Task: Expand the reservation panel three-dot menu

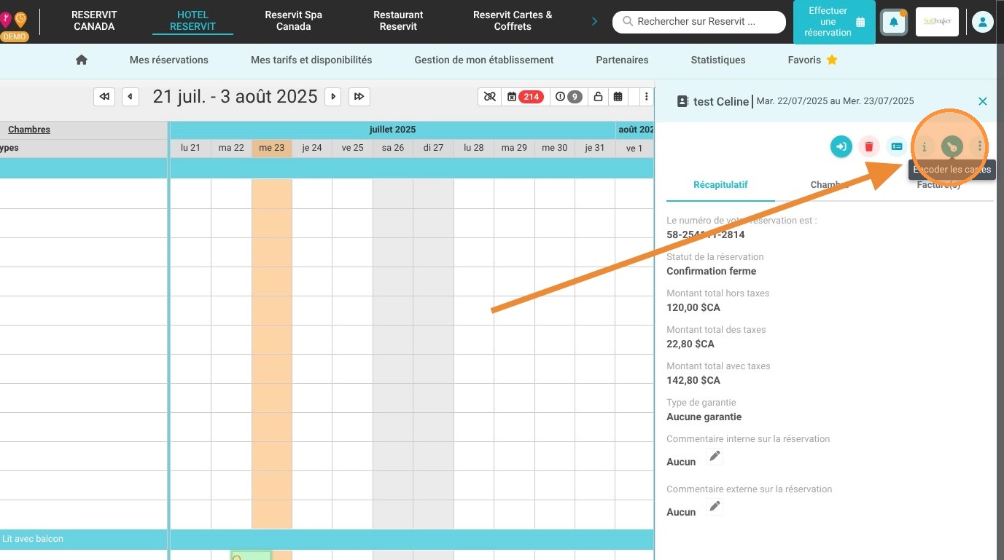Action: pyautogui.click(x=979, y=146)
